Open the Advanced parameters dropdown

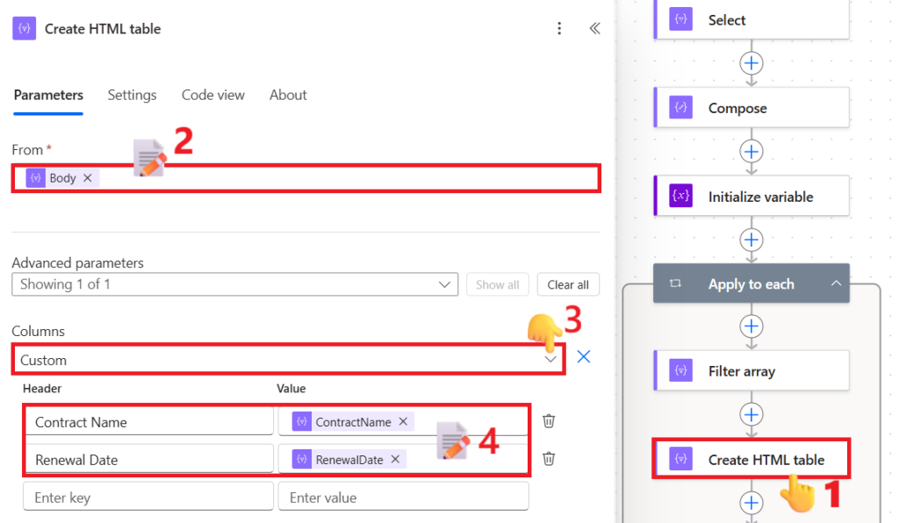coord(446,284)
